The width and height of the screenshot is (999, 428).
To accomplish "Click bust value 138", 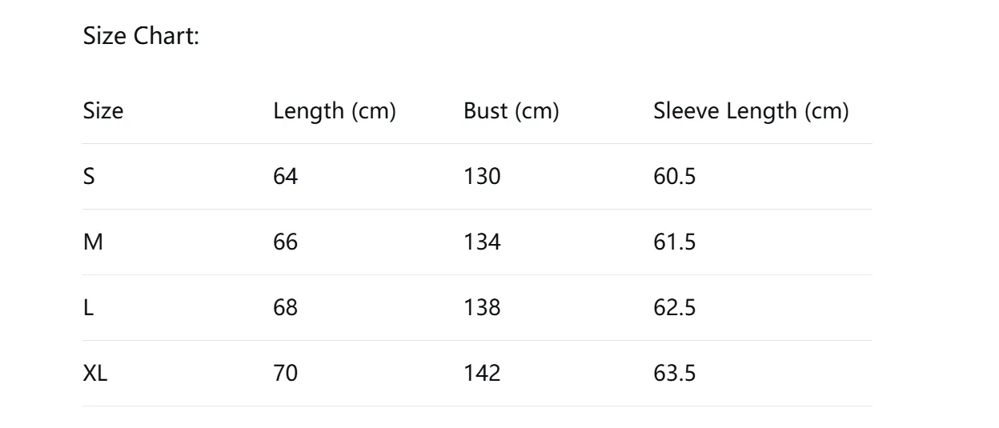I will 482,308.
